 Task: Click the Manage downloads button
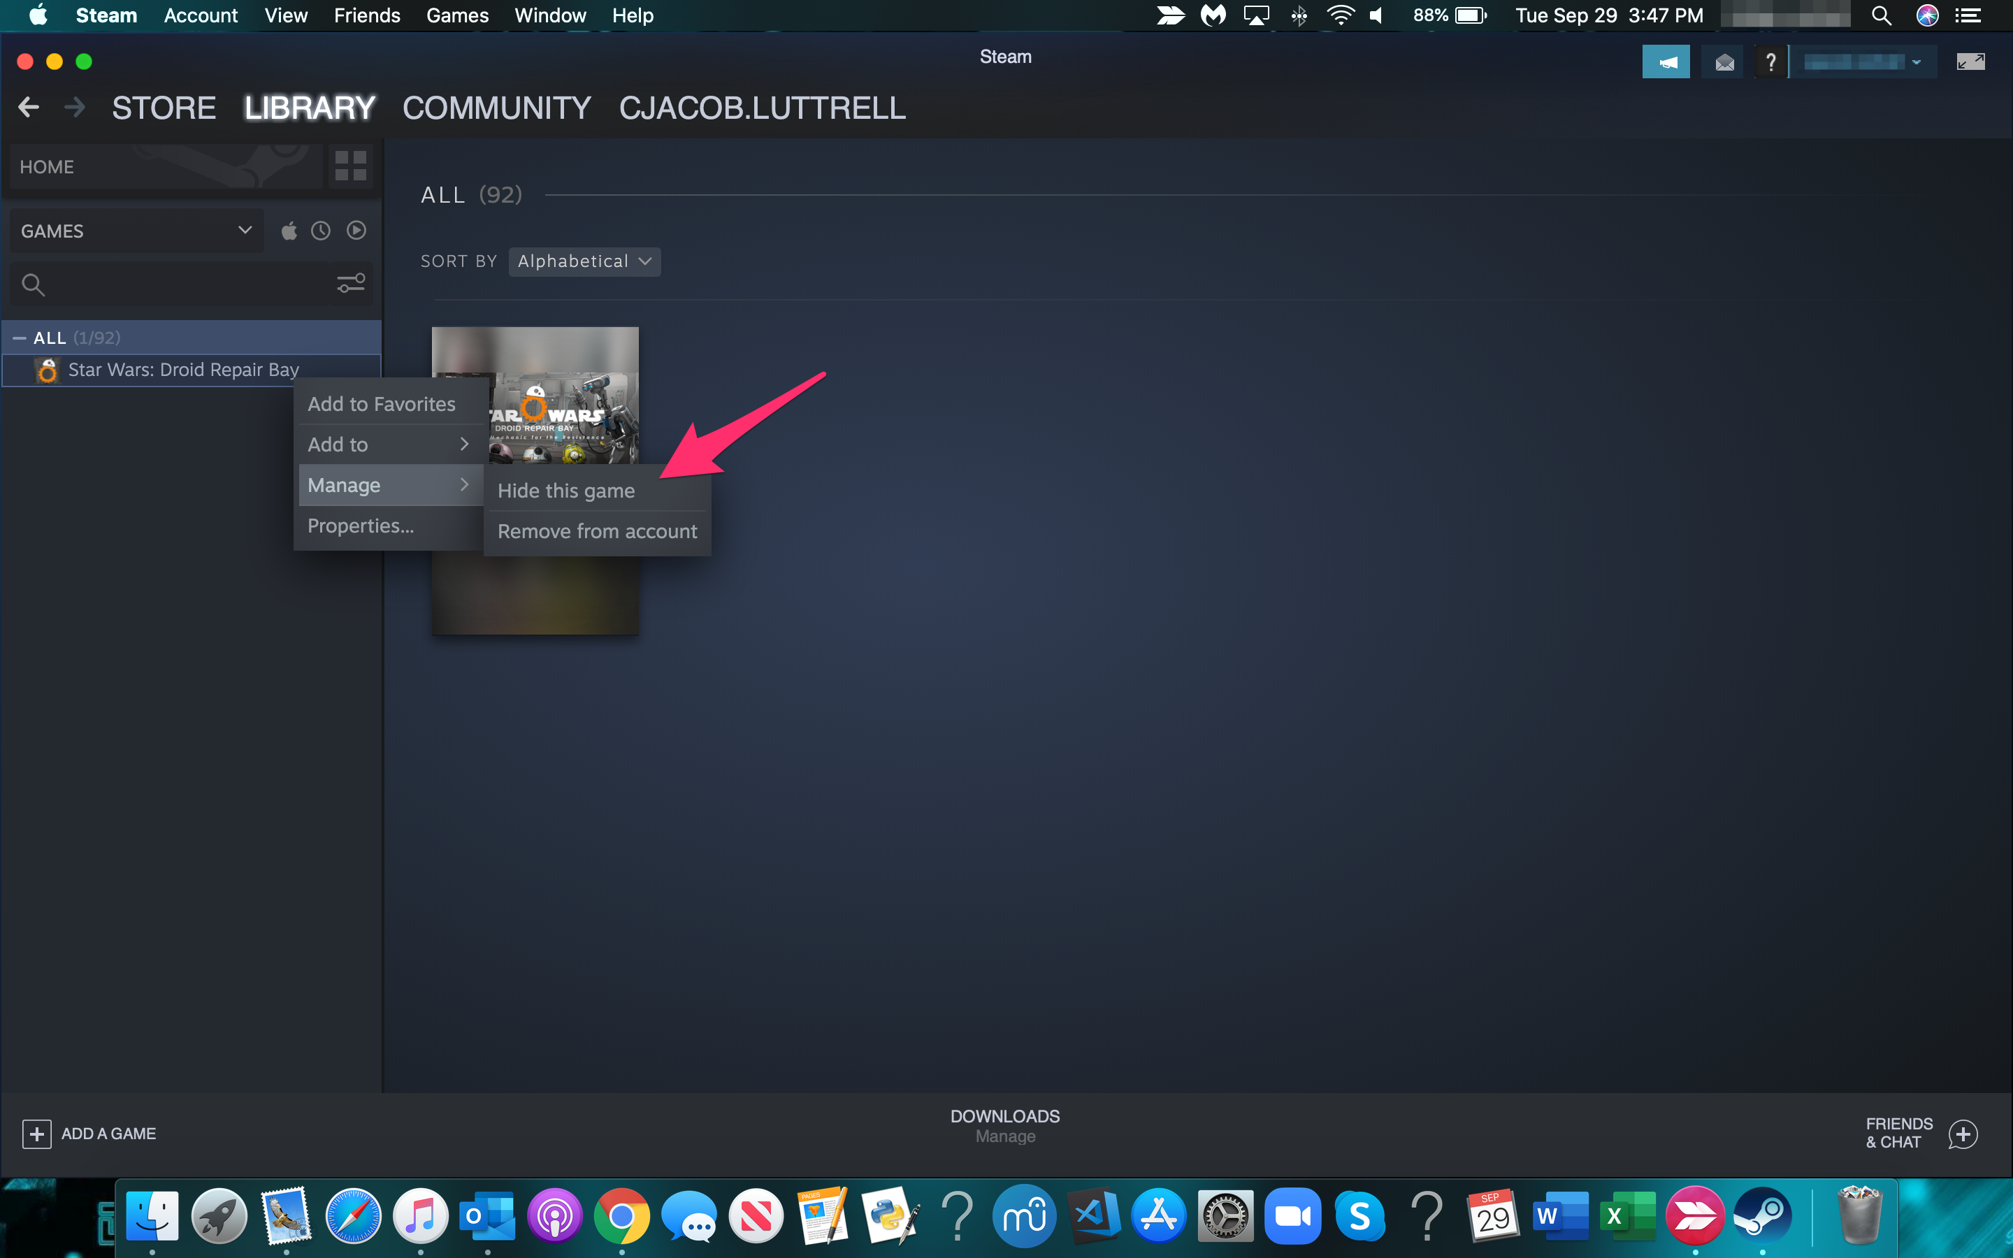(x=1006, y=1136)
